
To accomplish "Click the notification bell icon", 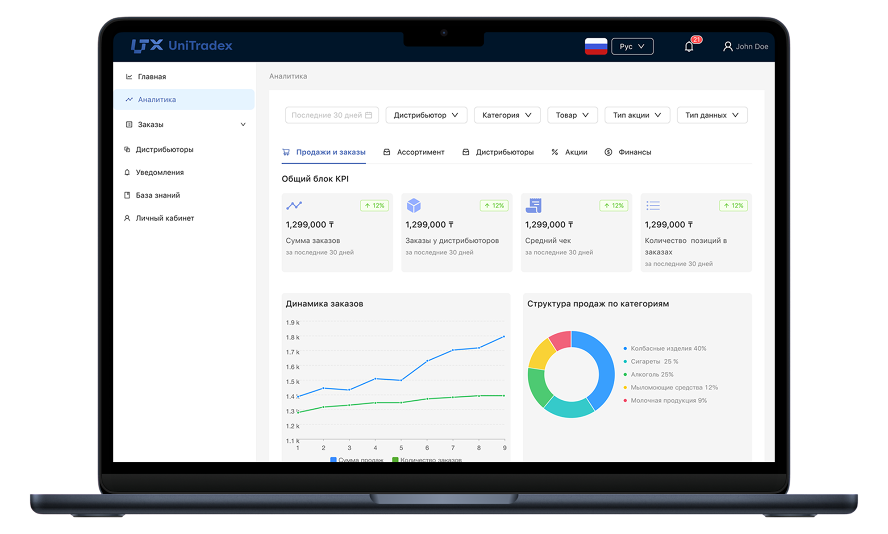I will [689, 47].
